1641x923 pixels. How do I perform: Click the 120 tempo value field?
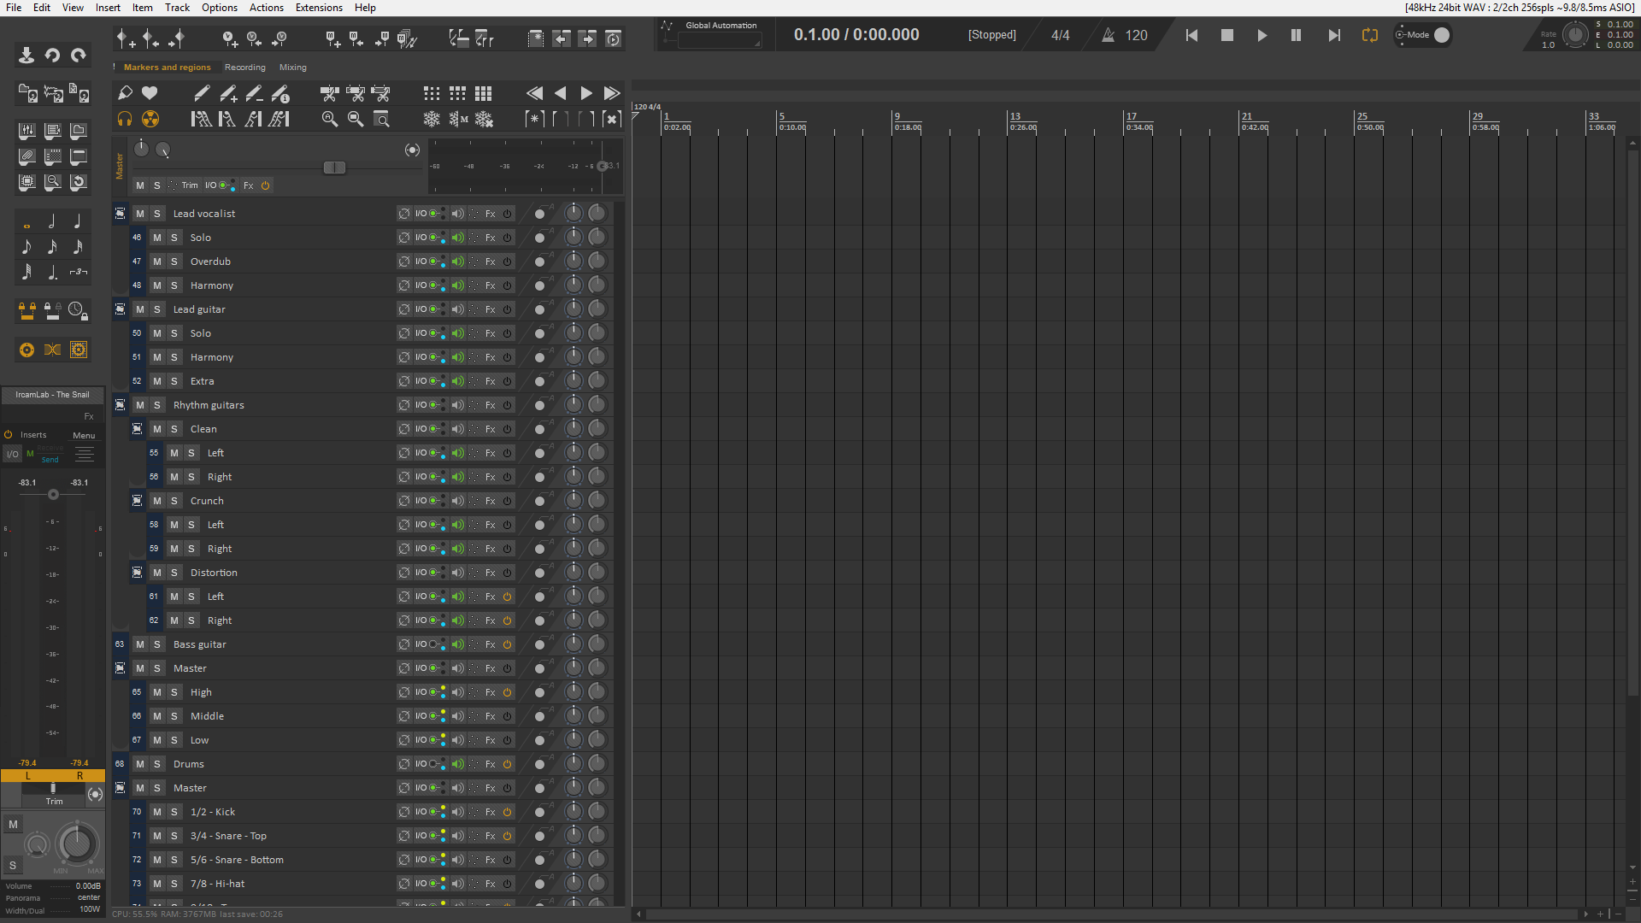[1136, 35]
